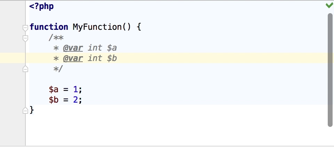
Task: Place cursor on the <?php opening tag
Action: pyautogui.click(x=41, y=6)
